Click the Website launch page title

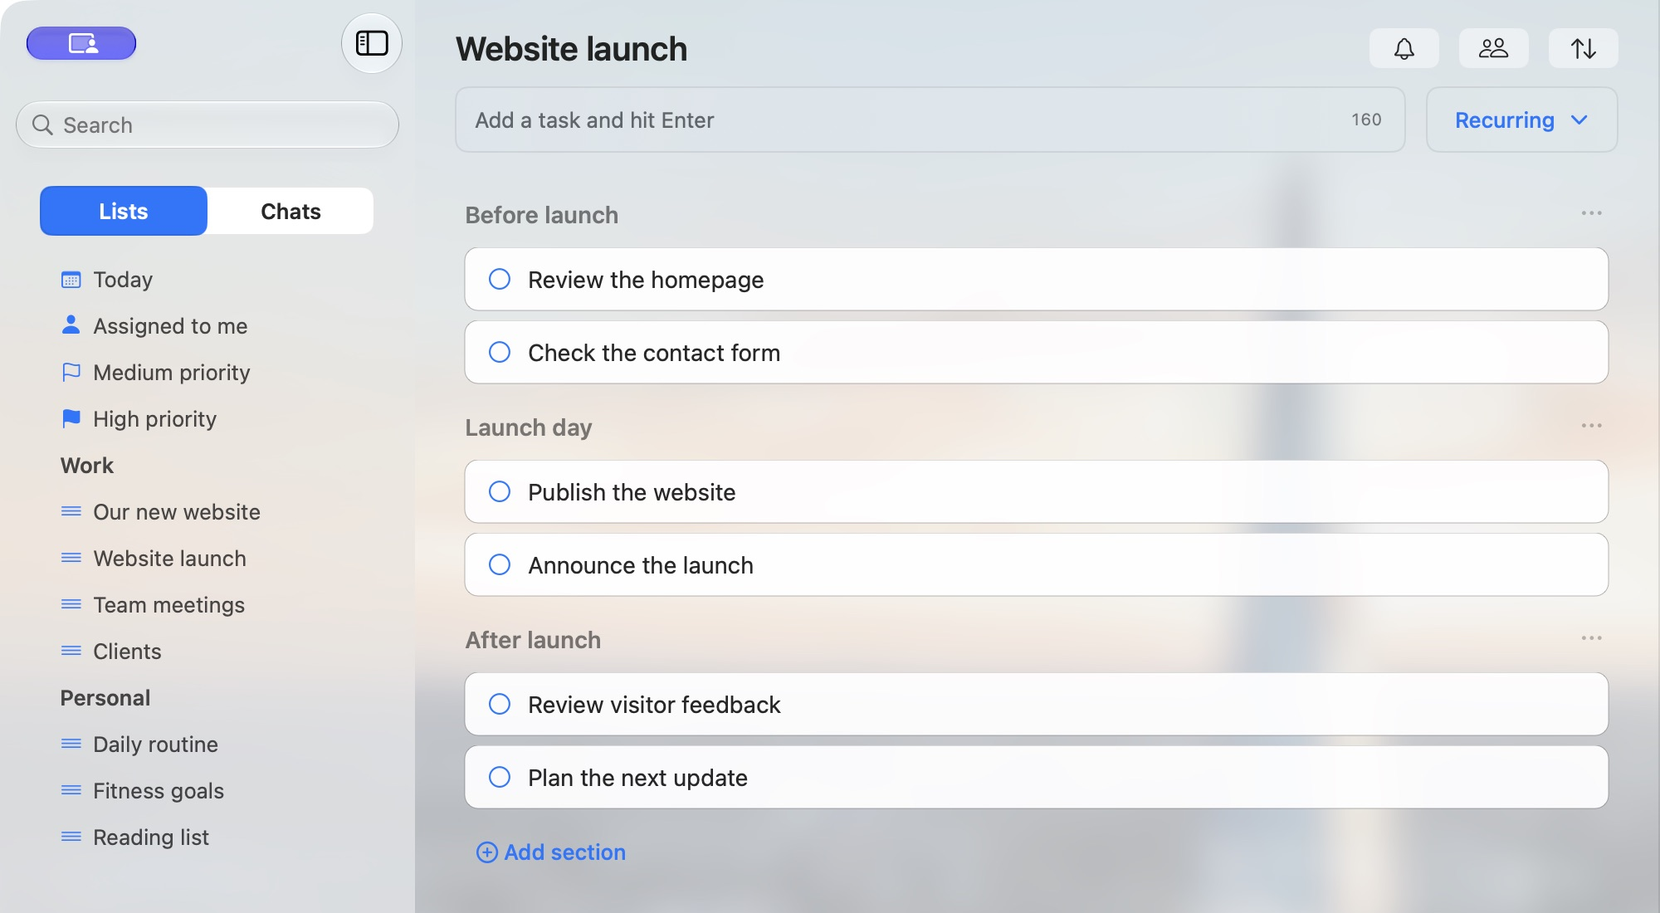(572, 49)
